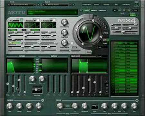Click oscillator 1 waveform display
This screenshot has width=145, height=116.
point(16,25)
